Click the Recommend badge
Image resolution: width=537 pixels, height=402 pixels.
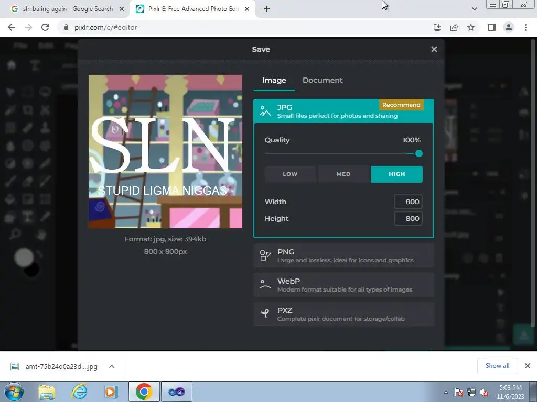[x=401, y=105]
